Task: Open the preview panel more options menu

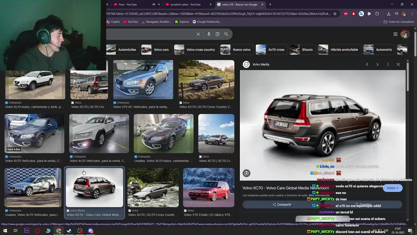Action: 388,64
